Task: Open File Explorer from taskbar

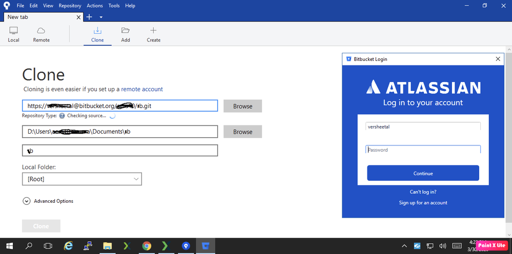Action: (x=108, y=246)
